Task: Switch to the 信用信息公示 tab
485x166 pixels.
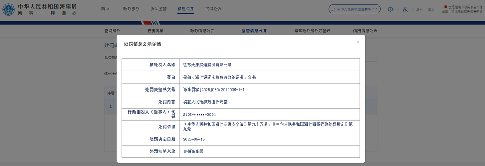Action: [x=365, y=31]
